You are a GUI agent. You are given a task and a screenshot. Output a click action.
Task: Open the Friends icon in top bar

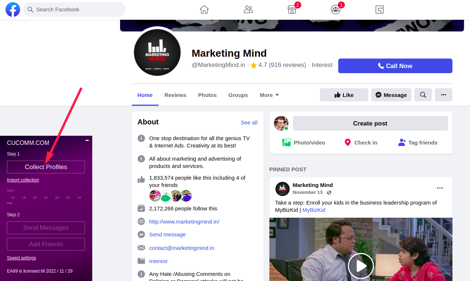[248, 10]
